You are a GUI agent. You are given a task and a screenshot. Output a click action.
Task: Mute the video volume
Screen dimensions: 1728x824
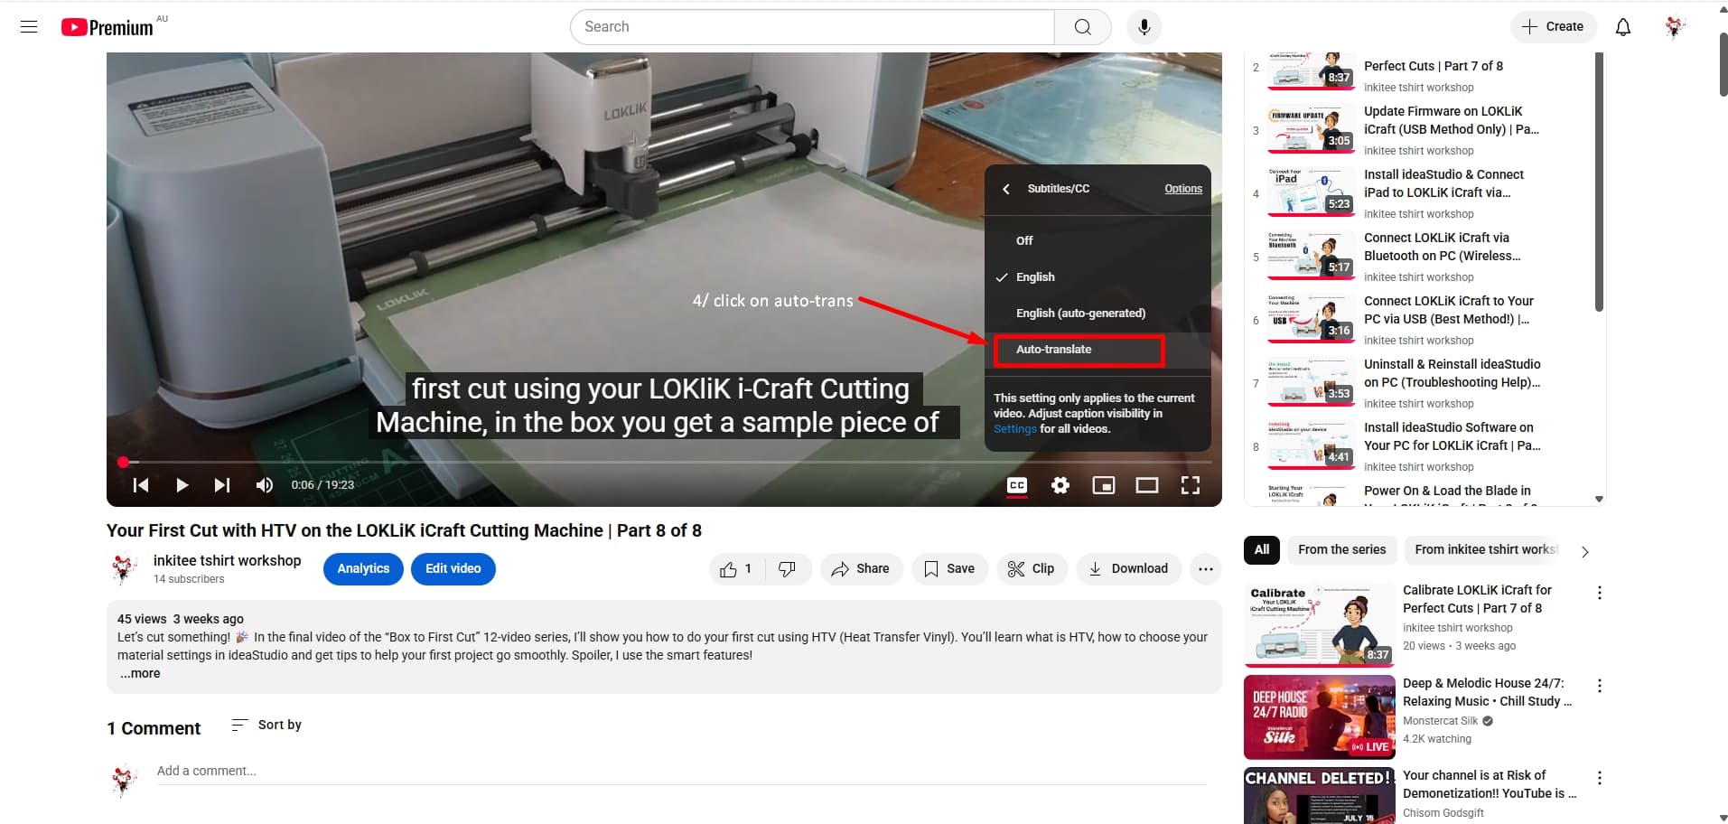(264, 485)
